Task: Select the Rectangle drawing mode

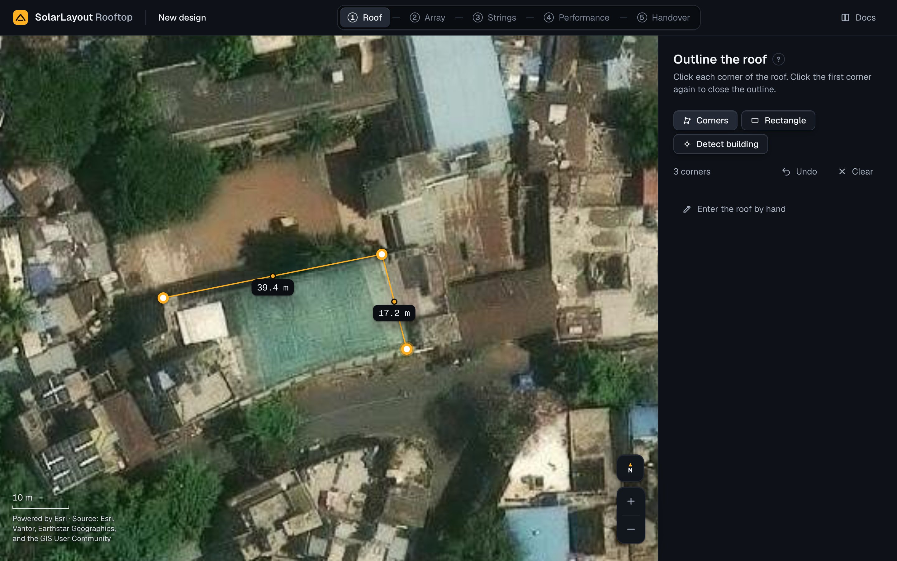Action: coord(778,120)
